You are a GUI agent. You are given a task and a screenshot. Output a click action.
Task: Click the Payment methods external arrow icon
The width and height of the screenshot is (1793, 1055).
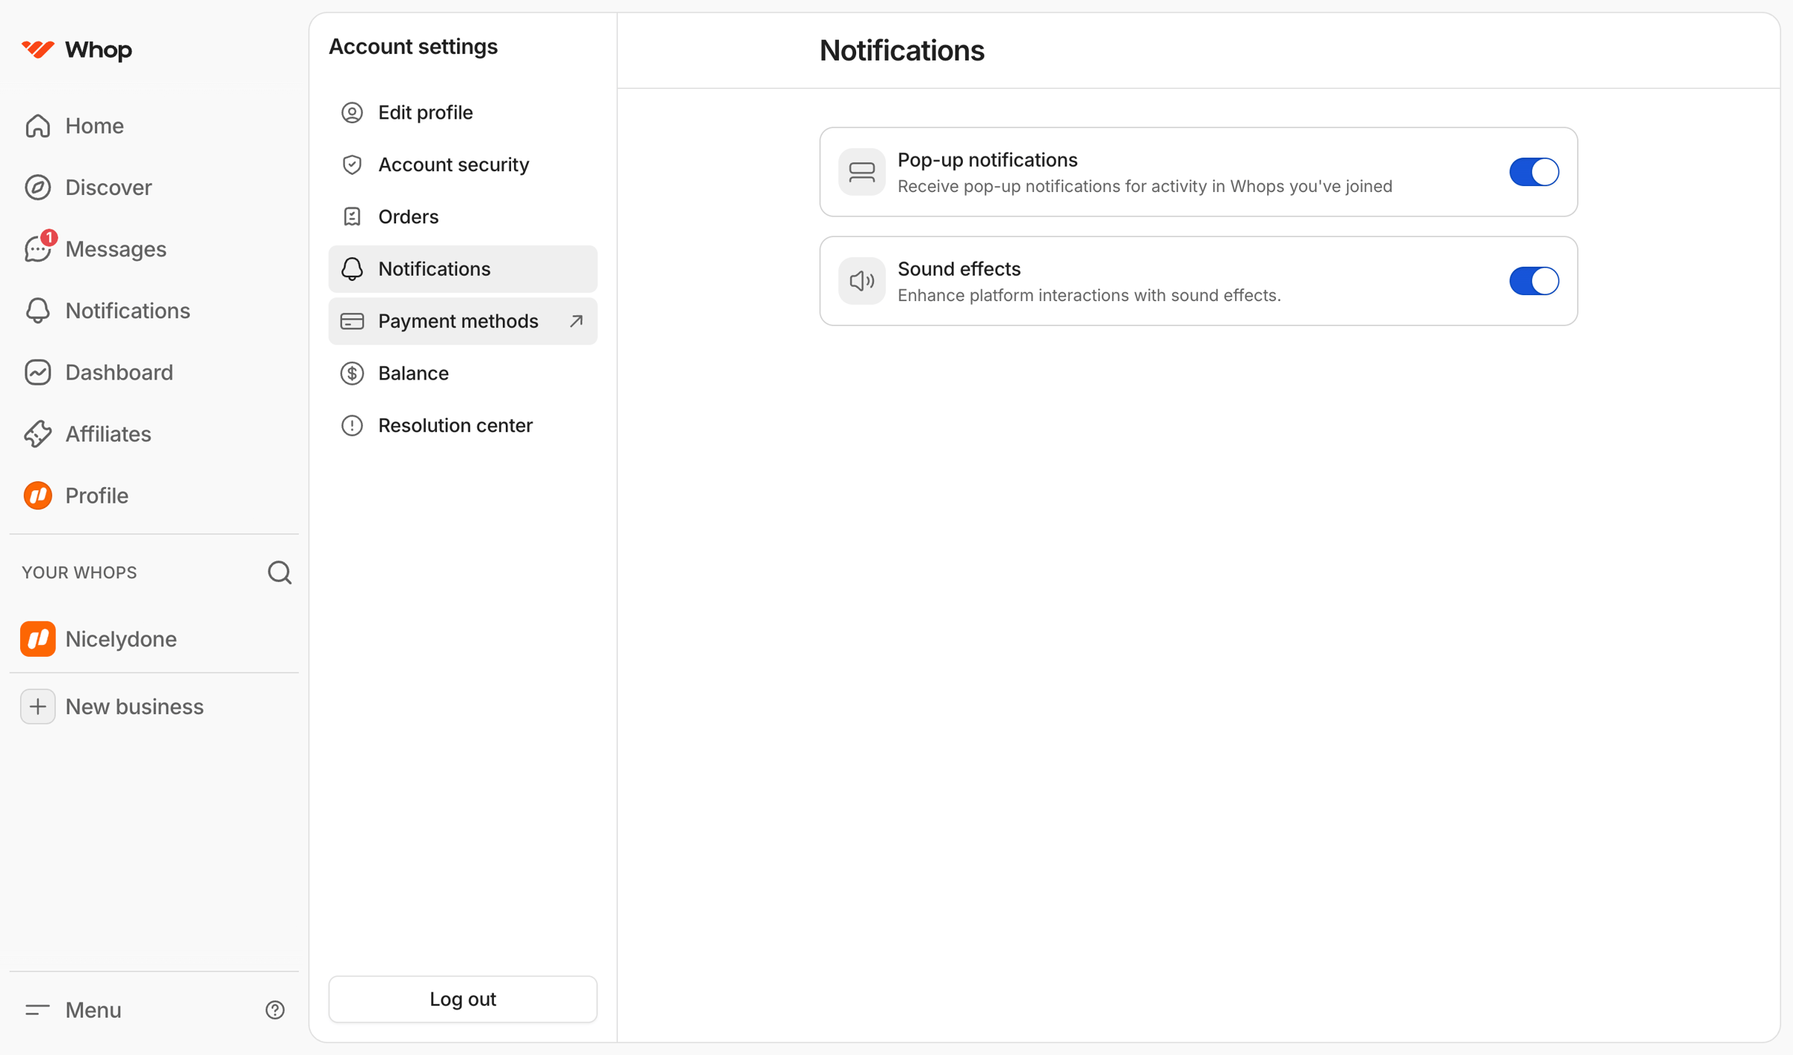tap(576, 321)
